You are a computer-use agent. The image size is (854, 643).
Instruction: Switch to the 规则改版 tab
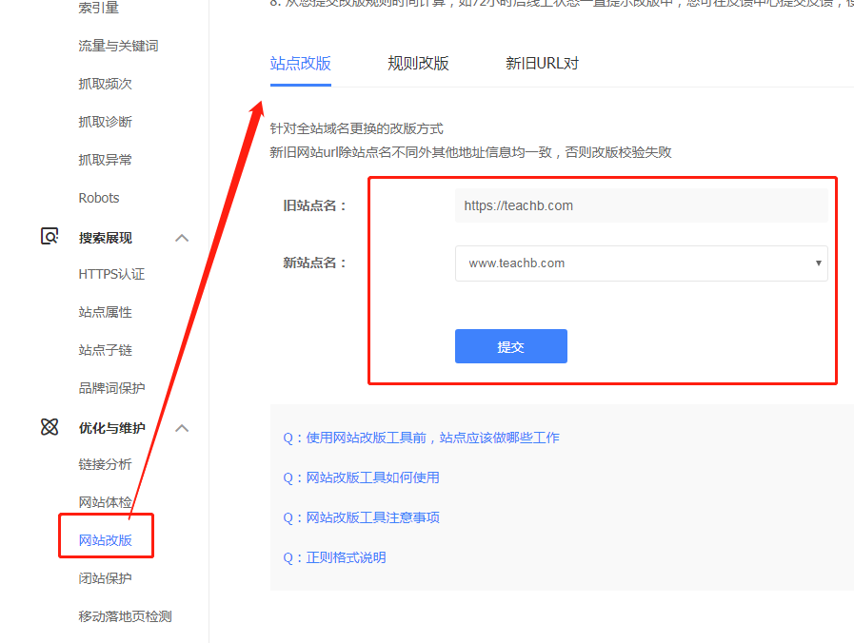(x=418, y=63)
